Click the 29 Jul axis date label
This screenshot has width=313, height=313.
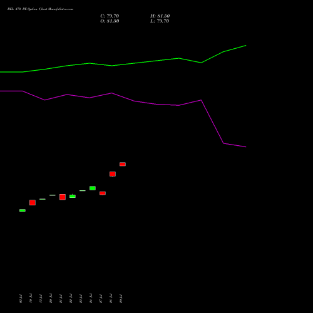coord(121,299)
